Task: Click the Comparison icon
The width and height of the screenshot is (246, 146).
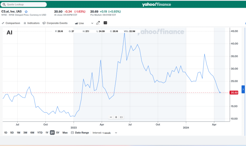Action: 3,23
